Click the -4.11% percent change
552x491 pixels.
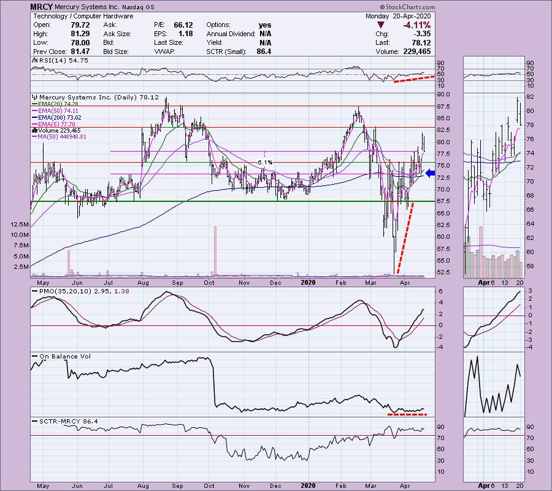[x=417, y=25]
